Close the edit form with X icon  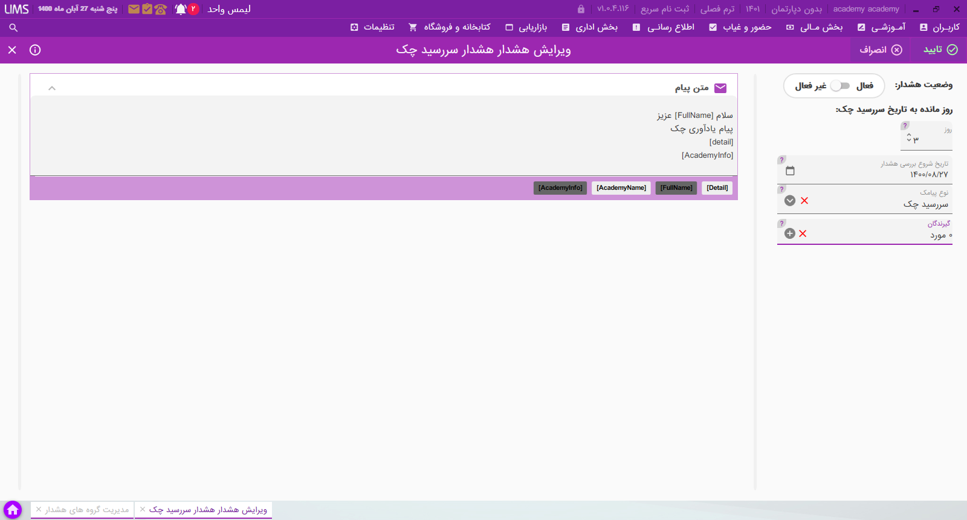[12, 50]
